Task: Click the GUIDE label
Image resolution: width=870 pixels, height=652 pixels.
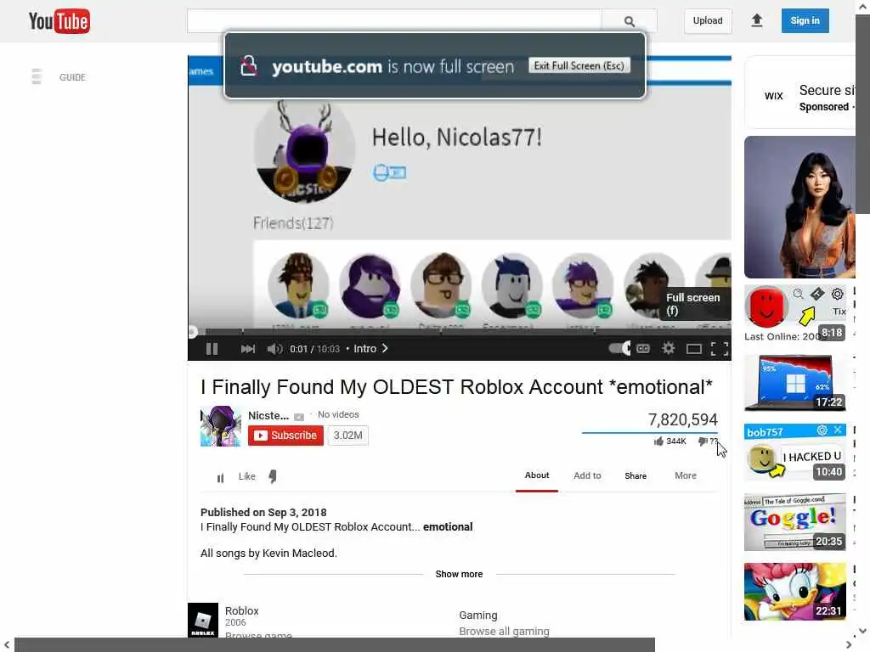Action: coord(73,77)
